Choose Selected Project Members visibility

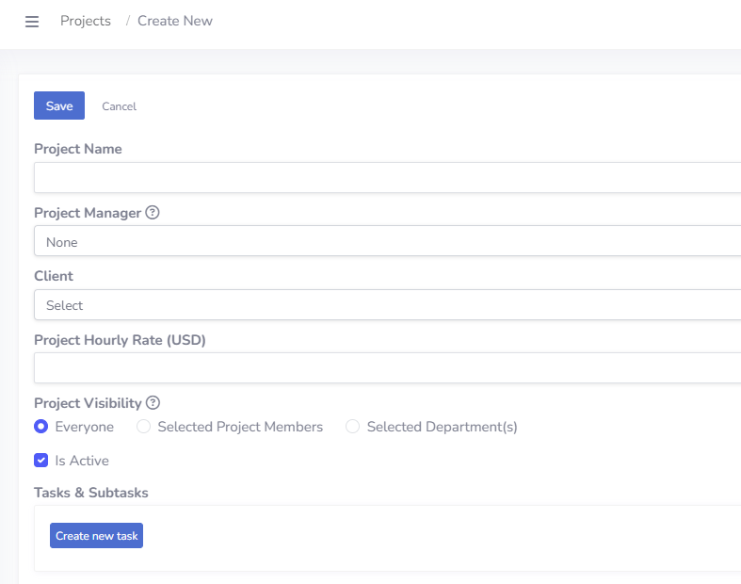pyautogui.click(x=144, y=427)
